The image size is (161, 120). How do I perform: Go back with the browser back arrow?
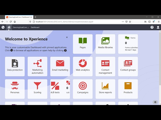(x=3, y=22)
